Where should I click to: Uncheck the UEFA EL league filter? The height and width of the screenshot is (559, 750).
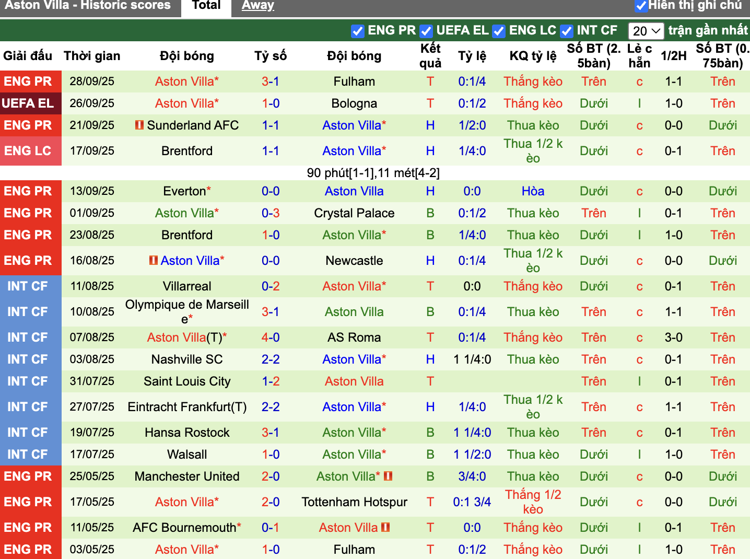coord(426,31)
